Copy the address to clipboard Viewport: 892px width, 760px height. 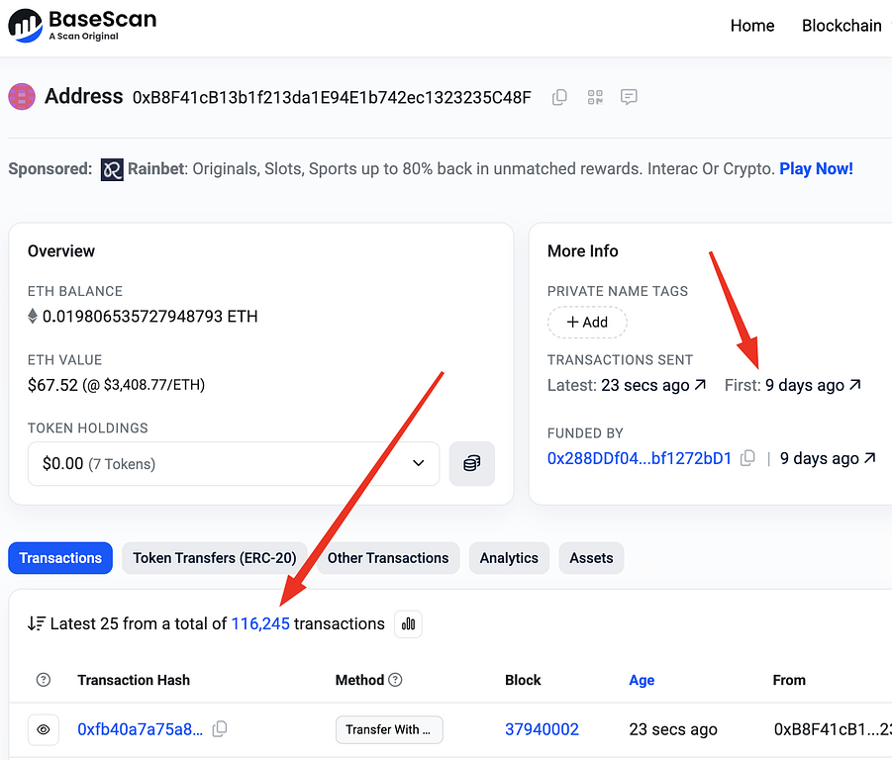point(559,97)
